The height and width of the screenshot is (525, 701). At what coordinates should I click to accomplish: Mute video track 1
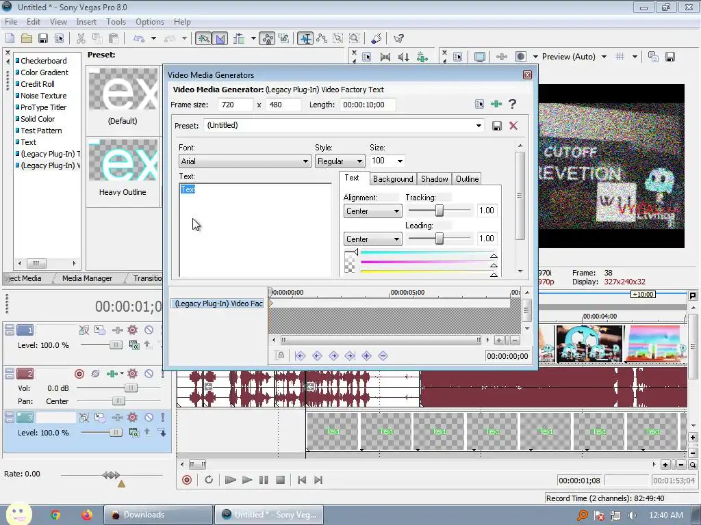point(149,330)
